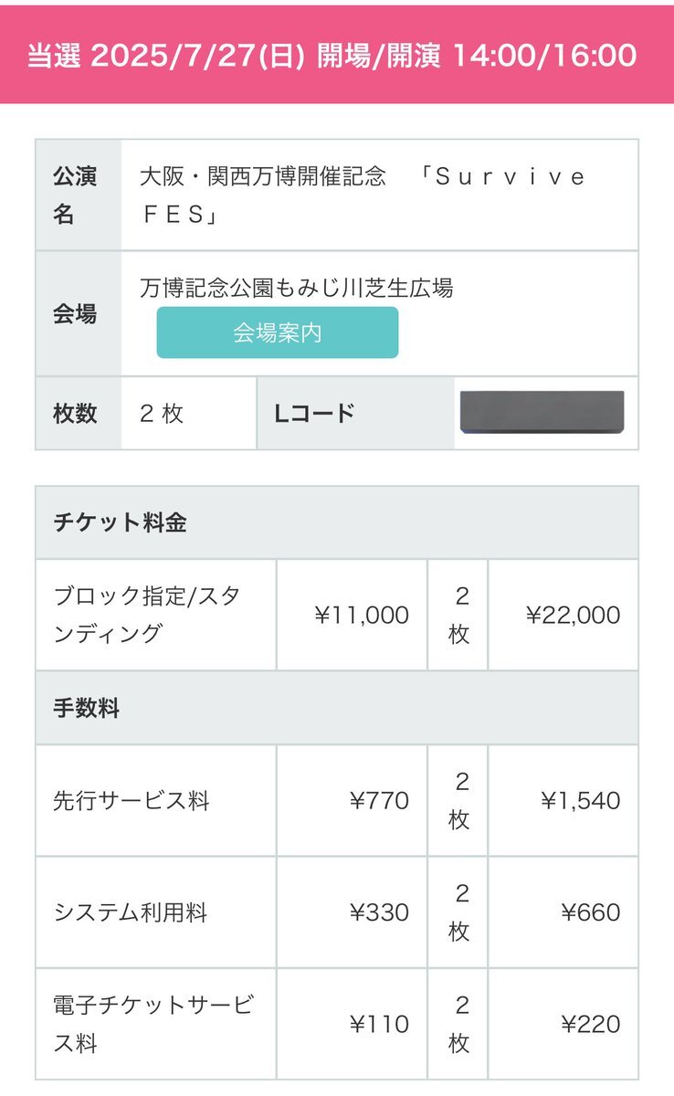Select the 枚数 label cell

pos(79,413)
